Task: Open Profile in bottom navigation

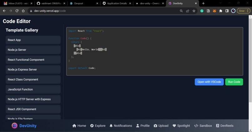Action: 143,126
